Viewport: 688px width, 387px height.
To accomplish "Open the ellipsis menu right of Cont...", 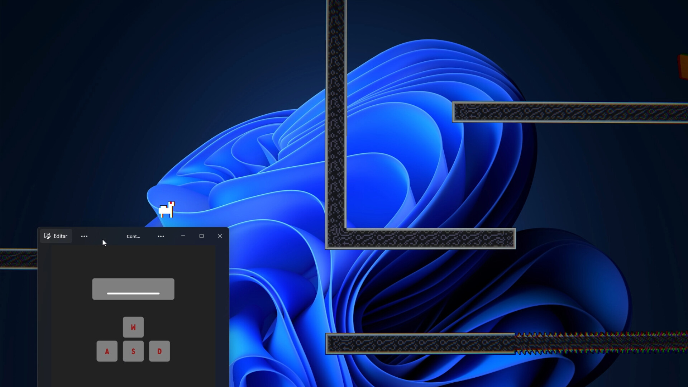I will click(161, 236).
